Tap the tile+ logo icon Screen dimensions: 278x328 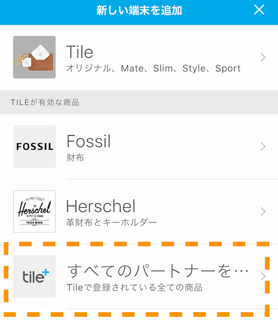[x=35, y=276]
